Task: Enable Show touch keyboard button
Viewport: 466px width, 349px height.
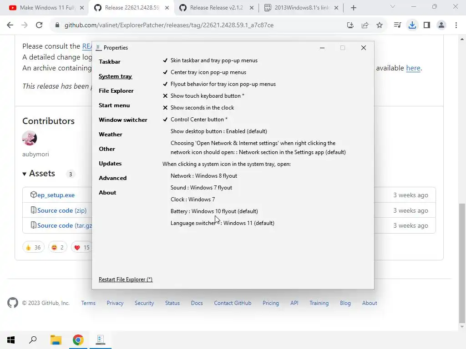Action: [203, 96]
